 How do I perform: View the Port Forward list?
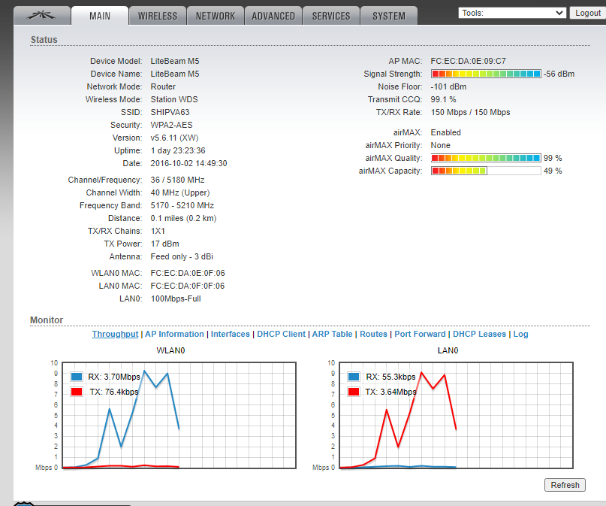pyautogui.click(x=420, y=334)
